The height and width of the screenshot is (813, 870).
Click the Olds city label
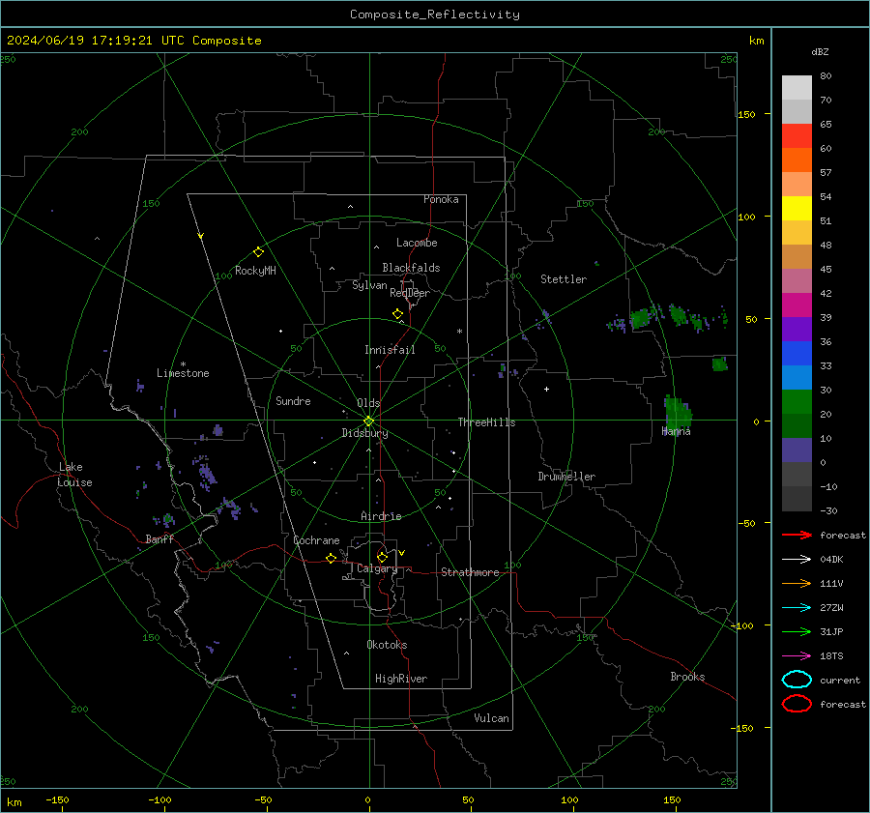(368, 403)
